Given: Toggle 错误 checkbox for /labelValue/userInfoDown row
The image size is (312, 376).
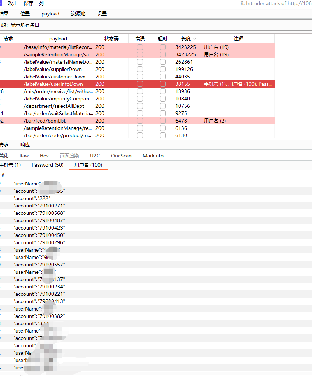Looking at the screenshot, I should tap(140, 84).
